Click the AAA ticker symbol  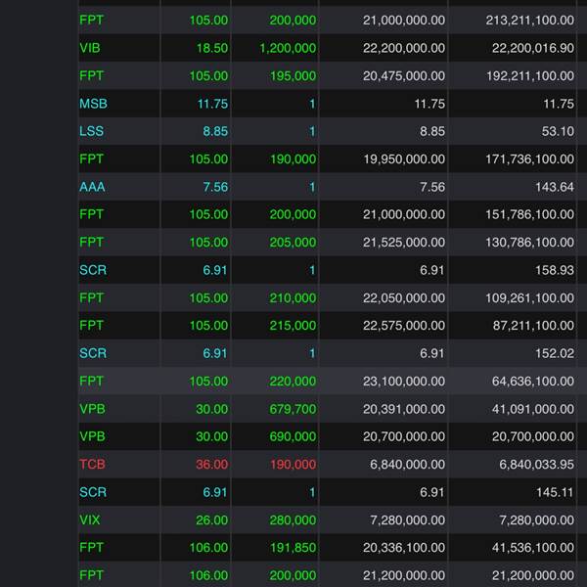93,187
